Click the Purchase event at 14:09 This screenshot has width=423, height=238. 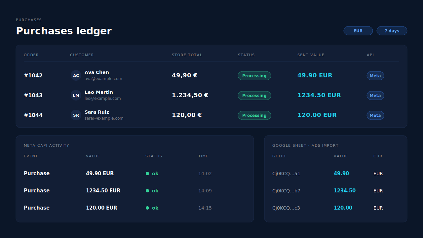(x=37, y=191)
